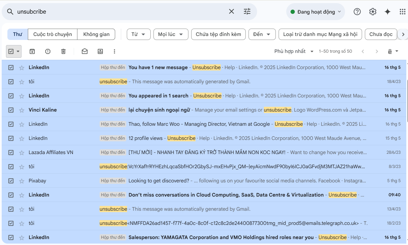Mark selected emails as read
This screenshot has height=245, width=408.
click(85, 51)
